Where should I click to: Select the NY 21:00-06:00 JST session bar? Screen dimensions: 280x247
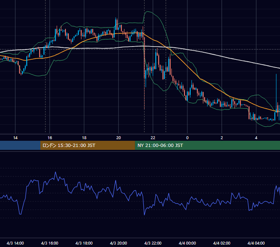coord(207,145)
